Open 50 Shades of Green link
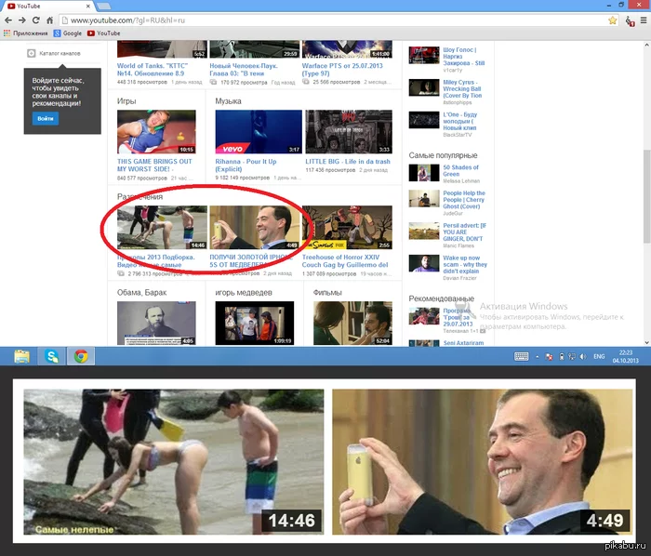 pos(461,170)
